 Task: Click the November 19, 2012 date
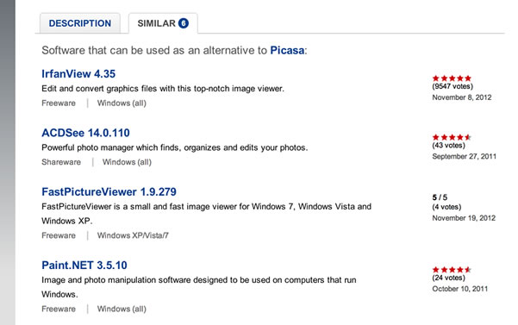click(464, 218)
